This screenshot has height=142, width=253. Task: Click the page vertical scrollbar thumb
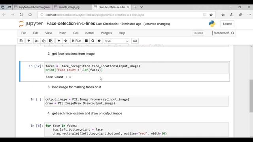(251, 96)
